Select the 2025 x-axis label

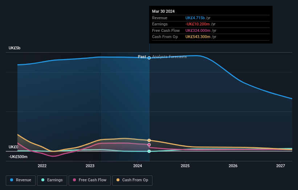pyautogui.click(x=185, y=166)
